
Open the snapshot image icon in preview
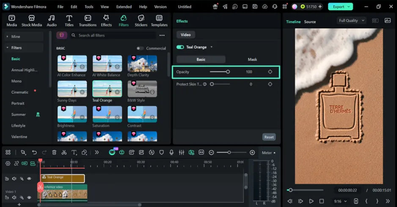pyautogui.click(x=388, y=21)
